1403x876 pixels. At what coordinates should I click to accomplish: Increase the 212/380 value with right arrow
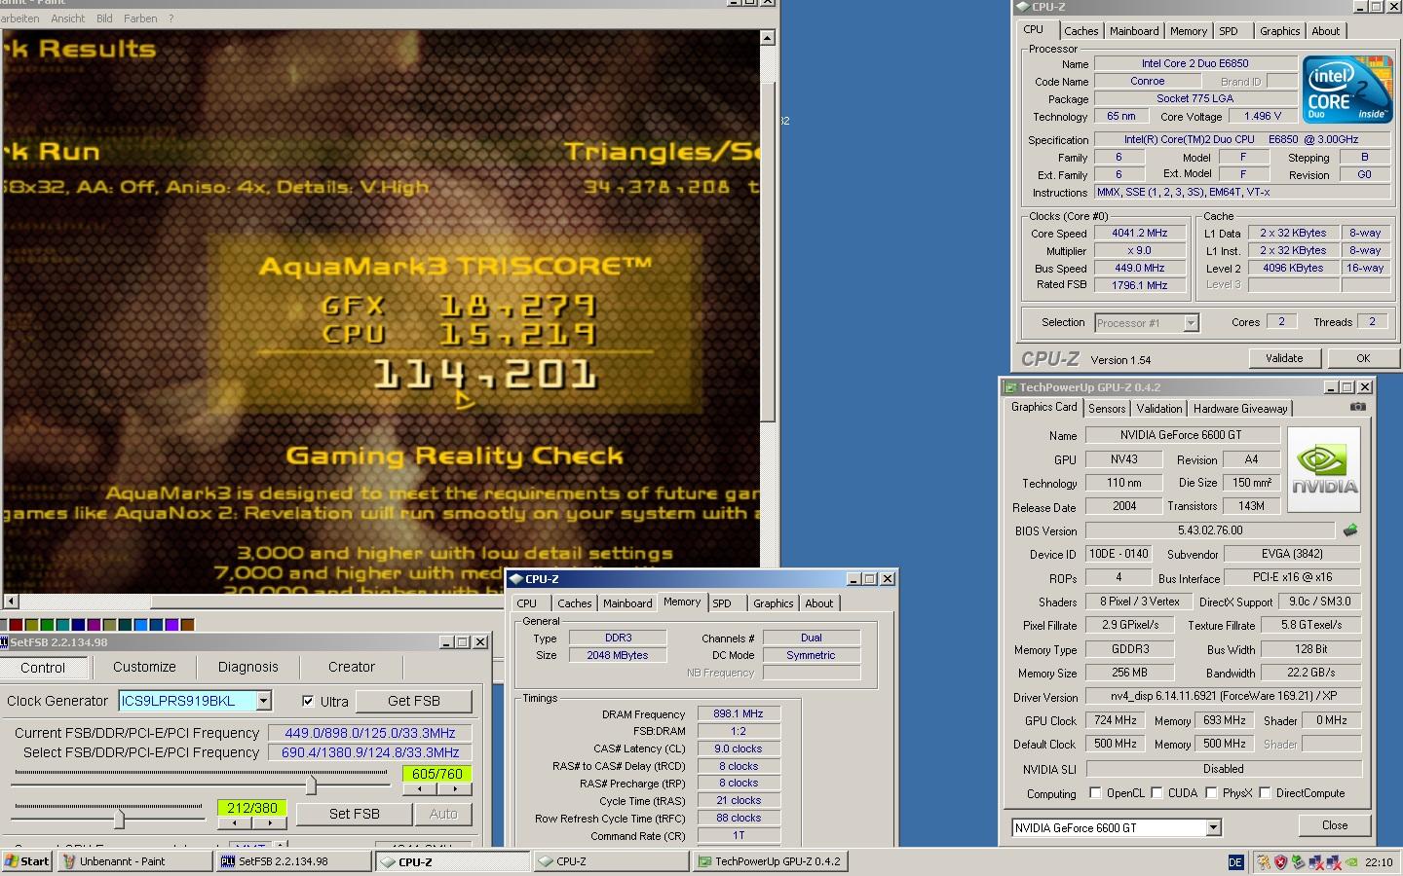pos(270,823)
